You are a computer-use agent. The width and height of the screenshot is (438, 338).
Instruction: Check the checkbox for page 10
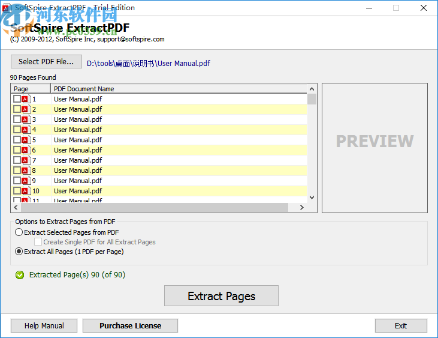click(x=17, y=191)
